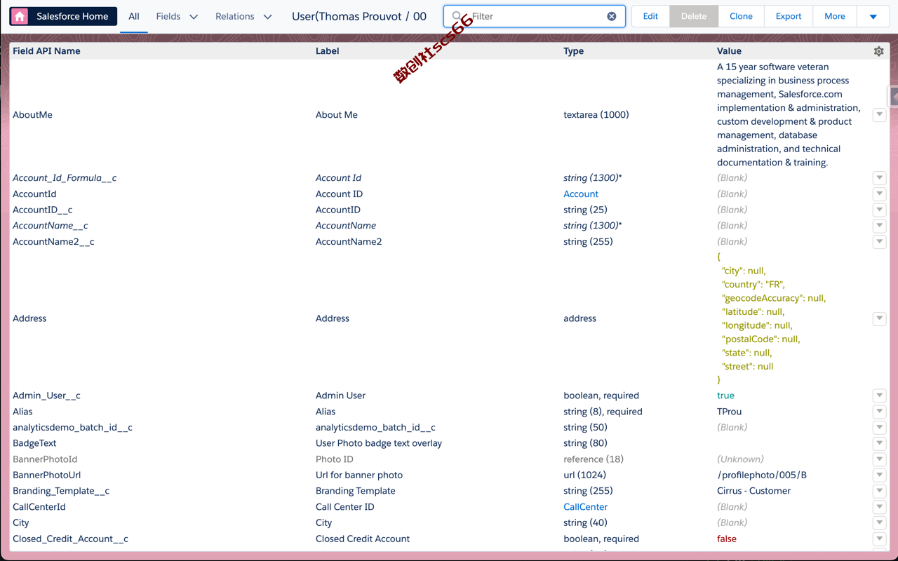Viewport: 898px width, 561px height.
Task: Open row actions for analyticsdemo_batch_id__c row
Action: (879, 427)
